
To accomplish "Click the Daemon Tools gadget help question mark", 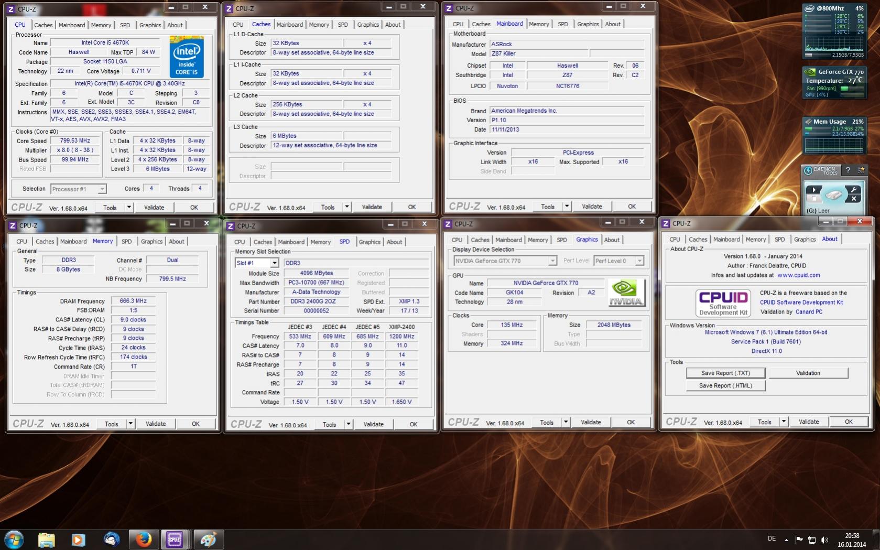I will coord(848,170).
